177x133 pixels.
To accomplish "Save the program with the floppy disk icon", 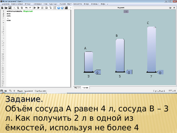I will tap(9, 8).
